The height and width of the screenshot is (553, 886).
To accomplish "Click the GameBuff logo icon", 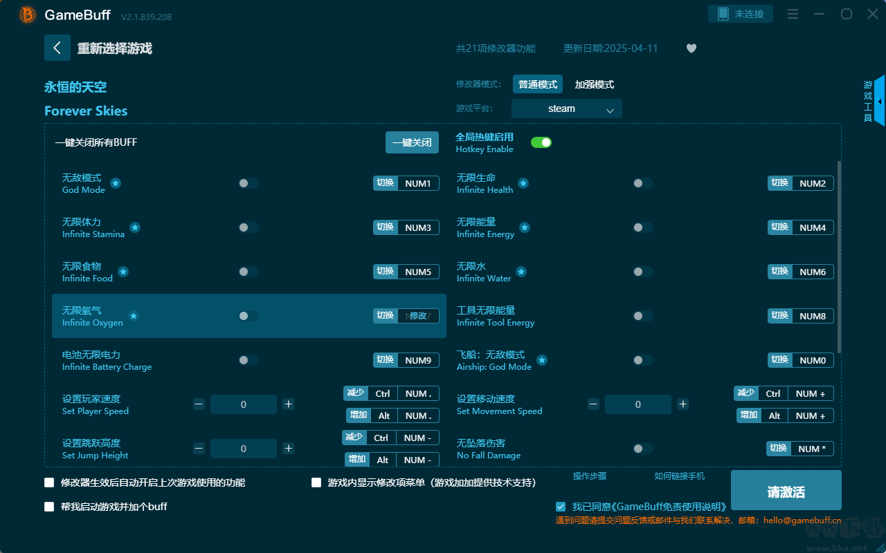I will tap(28, 15).
